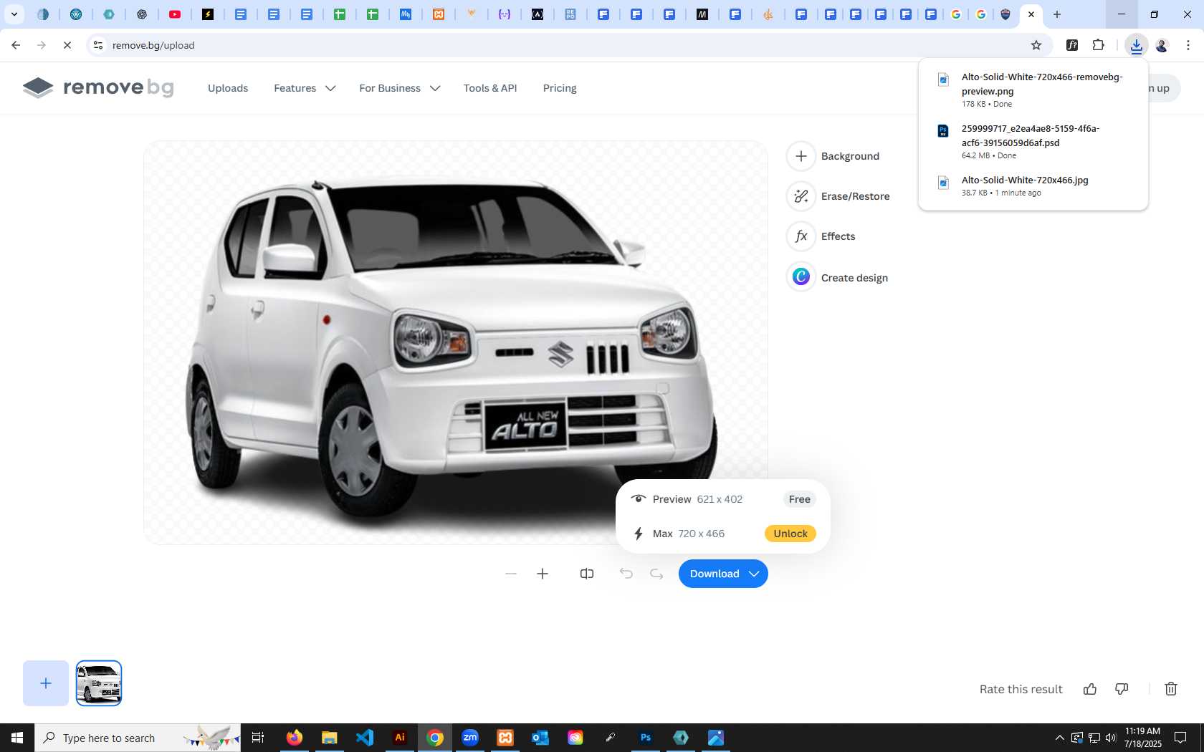The height and width of the screenshot is (752, 1204).
Task: Open Alto-Solid-White-720x466.jpg download entry
Action: pyautogui.click(x=1033, y=185)
